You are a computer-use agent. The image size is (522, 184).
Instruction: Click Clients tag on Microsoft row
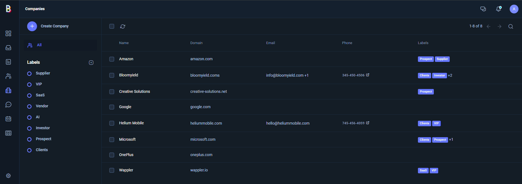[425, 140]
